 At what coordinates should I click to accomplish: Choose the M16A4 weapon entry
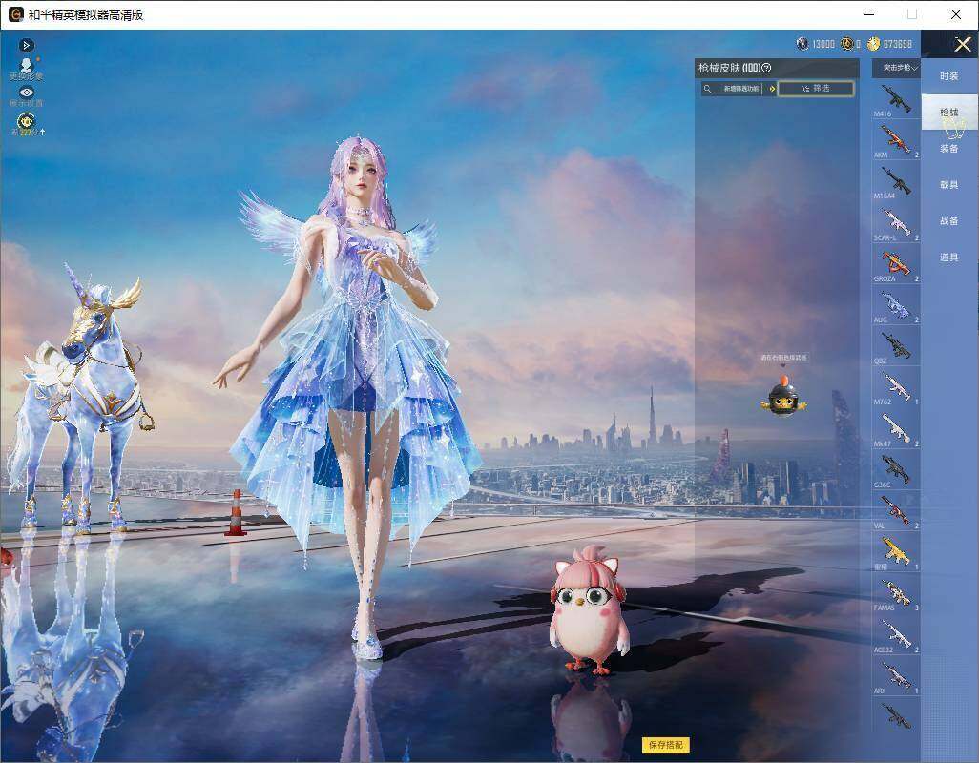[x=896, y=181]
